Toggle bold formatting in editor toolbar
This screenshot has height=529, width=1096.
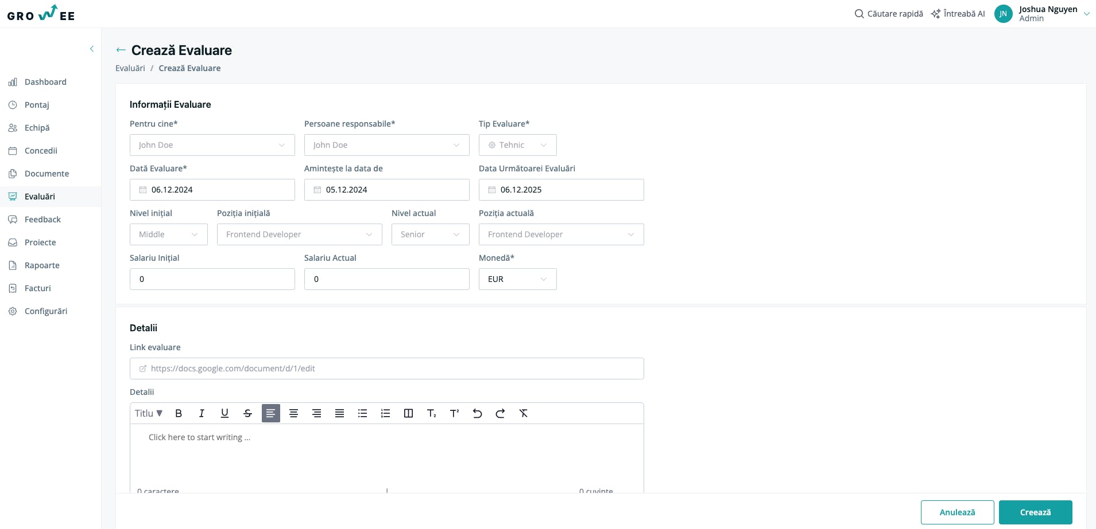(179, 413)
